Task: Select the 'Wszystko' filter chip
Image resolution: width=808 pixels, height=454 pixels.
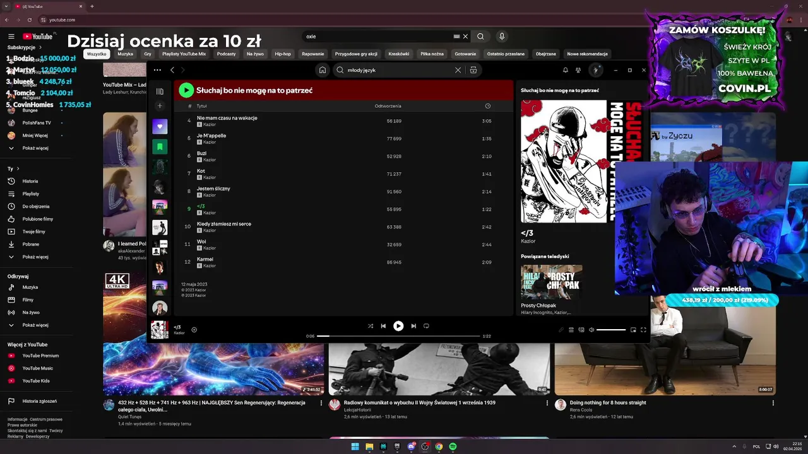Action: pos(97,54)
